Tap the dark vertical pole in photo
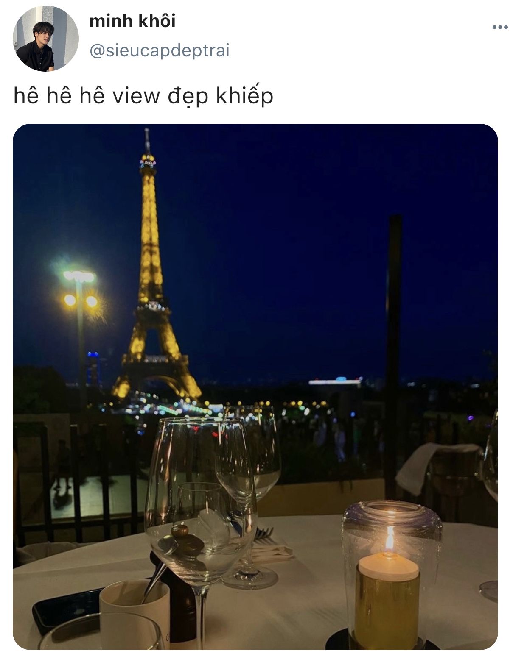Screen dimensions: 527x662 coord(393,356)
